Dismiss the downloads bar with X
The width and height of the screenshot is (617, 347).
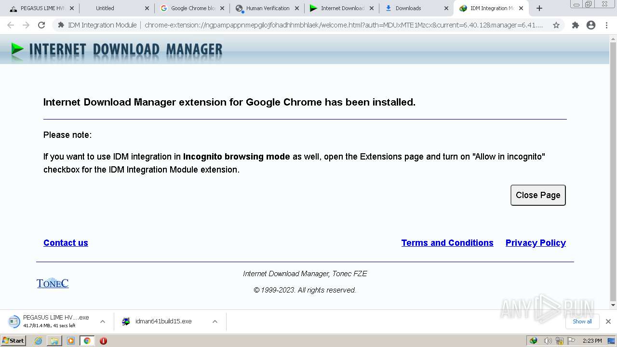[608, 321]
